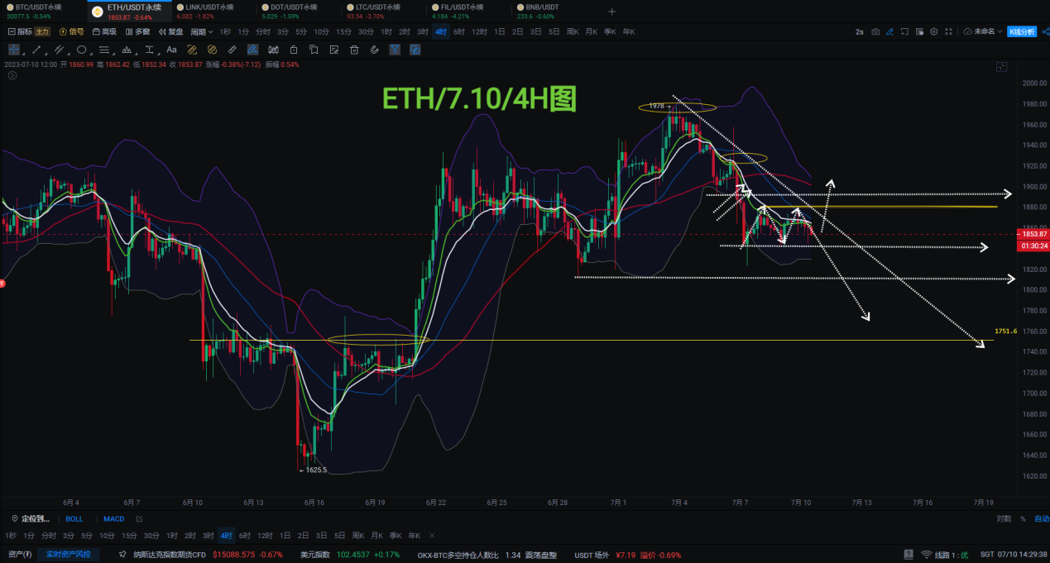
Task: Click the 2s refresh interval
Action: tap(860, 31)
